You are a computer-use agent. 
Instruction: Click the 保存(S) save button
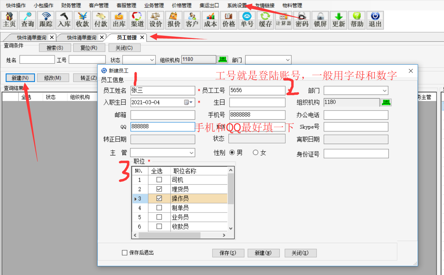(228, 253)
